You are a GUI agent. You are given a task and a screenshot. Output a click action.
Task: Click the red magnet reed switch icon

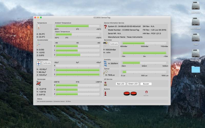tap(146, 93)
